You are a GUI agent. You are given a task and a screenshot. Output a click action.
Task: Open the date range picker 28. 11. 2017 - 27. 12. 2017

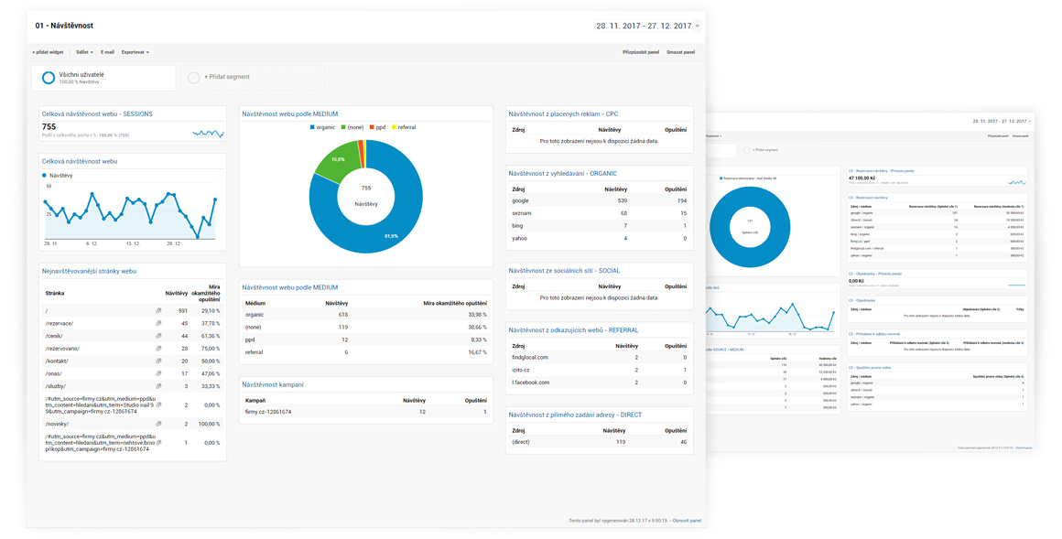(648, 27)
